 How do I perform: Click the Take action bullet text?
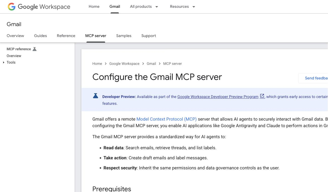click(x=156, y=158)
